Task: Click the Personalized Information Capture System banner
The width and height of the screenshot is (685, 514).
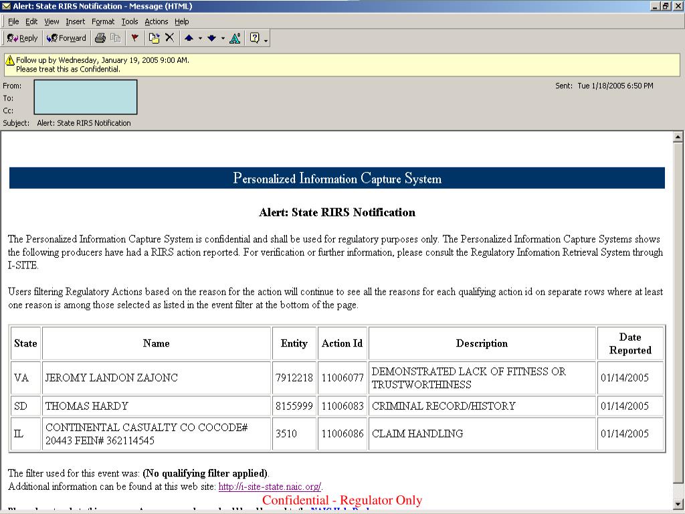Action: pyautogui.click(x=337, y=178)
